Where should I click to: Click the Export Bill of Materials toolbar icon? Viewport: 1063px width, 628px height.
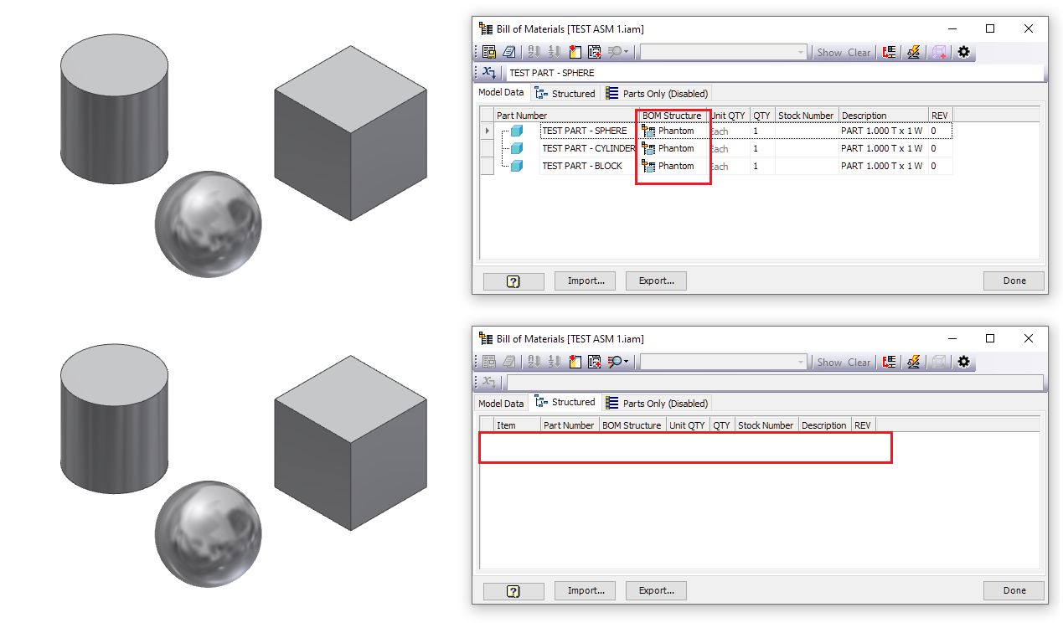489,52
